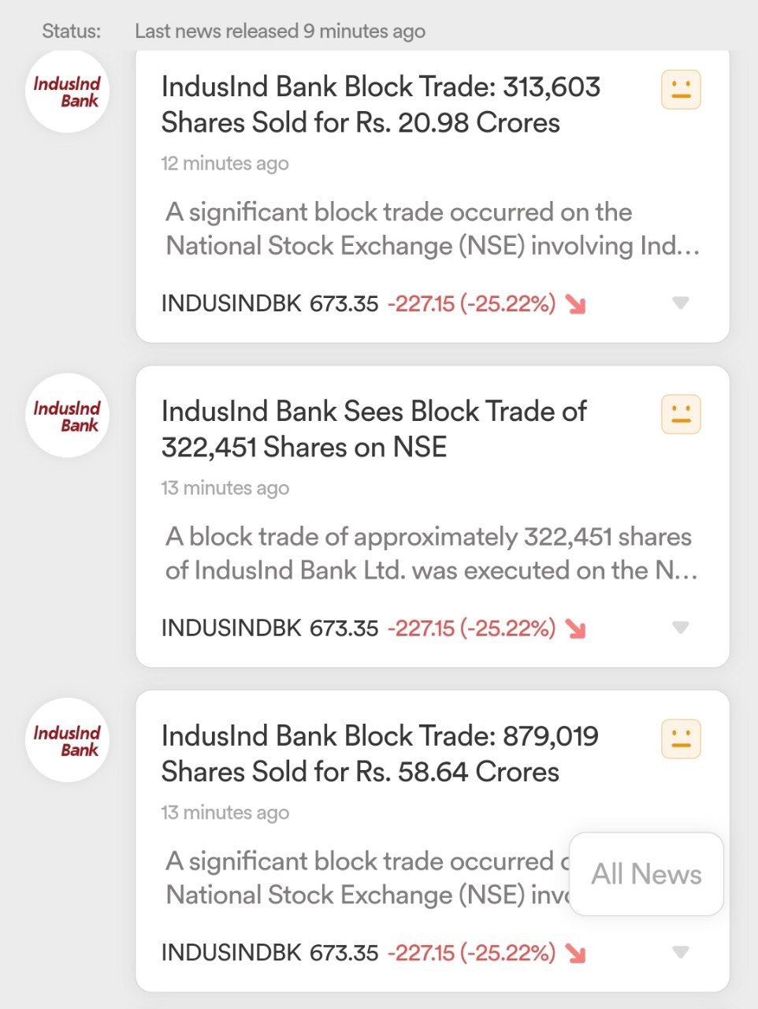Click red down-trend arrow on second news card
Image resolution: width=758 pixels, height=1009 pixels.
pos(576,629)
